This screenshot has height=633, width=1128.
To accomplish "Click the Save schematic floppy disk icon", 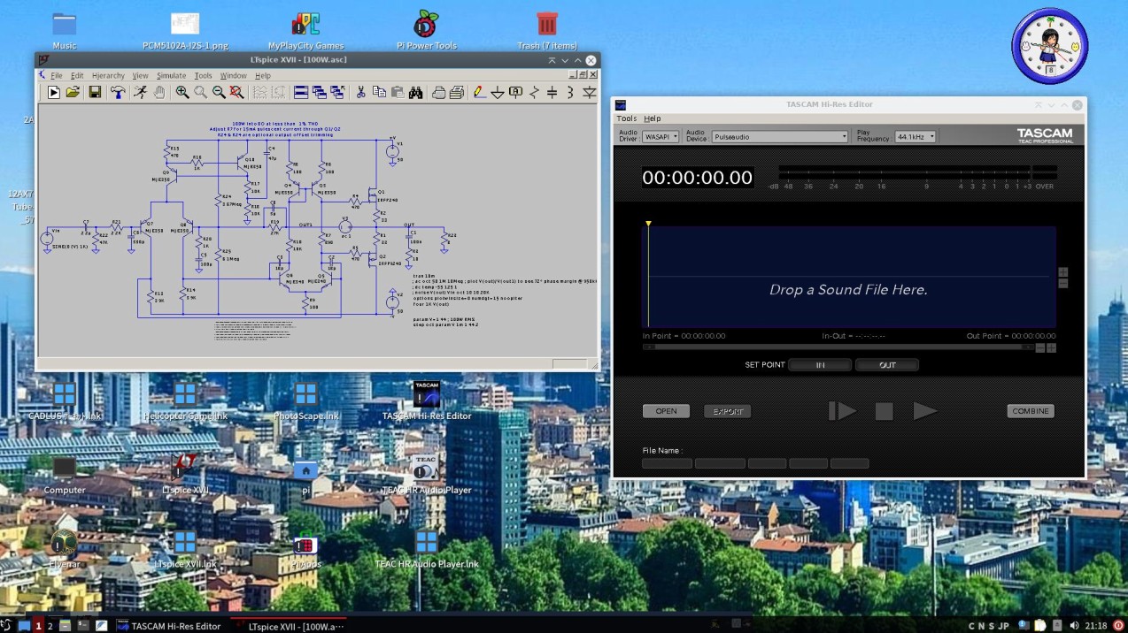I will [95, 92].
